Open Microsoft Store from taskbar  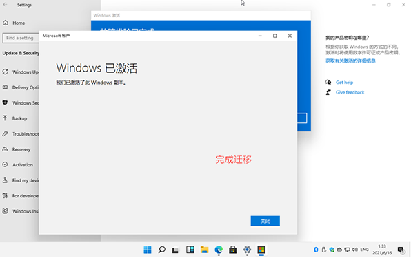pos(233,250)
